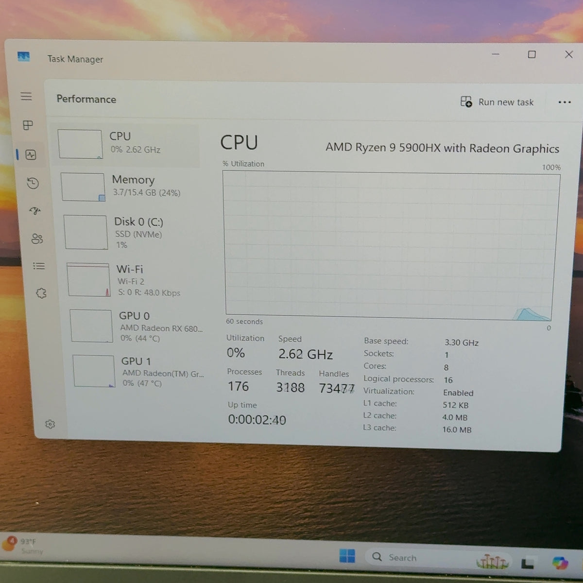
Task: Select the Performance page icon
Action: tap(31, 155)
